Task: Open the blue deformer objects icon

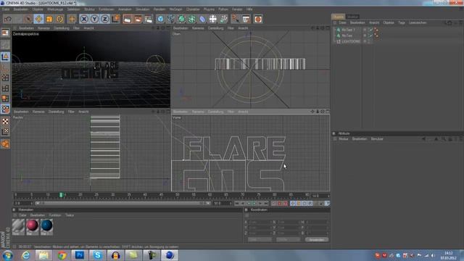Action: [202, 19]
